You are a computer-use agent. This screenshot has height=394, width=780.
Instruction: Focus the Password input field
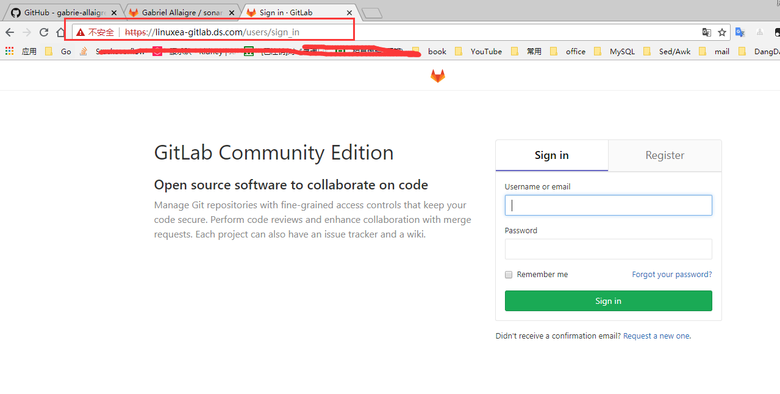[608, 249]
